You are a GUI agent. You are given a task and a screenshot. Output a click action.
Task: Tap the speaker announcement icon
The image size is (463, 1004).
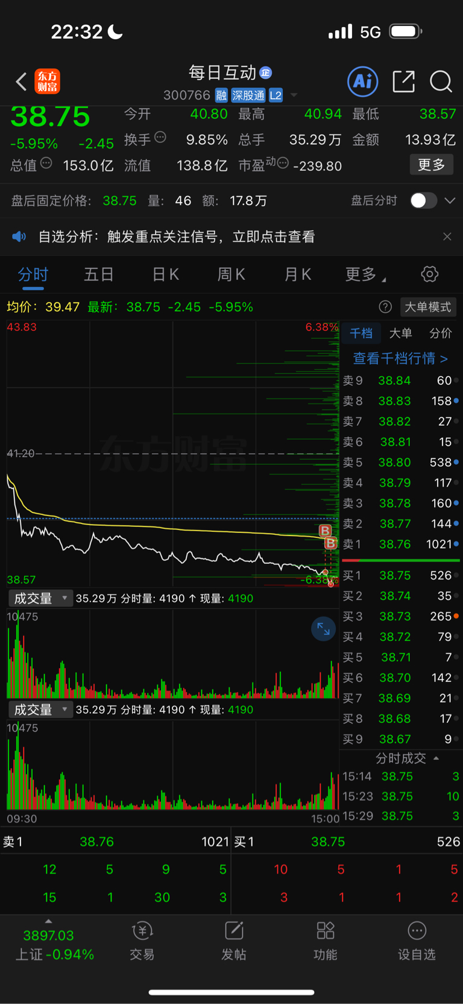tap(19, 236)
